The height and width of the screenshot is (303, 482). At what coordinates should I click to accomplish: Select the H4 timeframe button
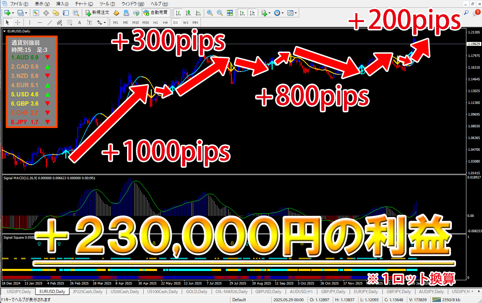pyautogui.click(x=165, y=22)
